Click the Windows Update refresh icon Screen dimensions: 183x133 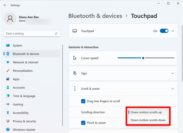(8, 129)
